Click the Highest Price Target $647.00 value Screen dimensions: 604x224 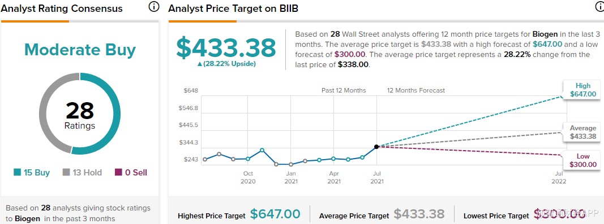point(275,214)
